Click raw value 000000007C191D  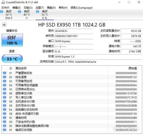126,98
